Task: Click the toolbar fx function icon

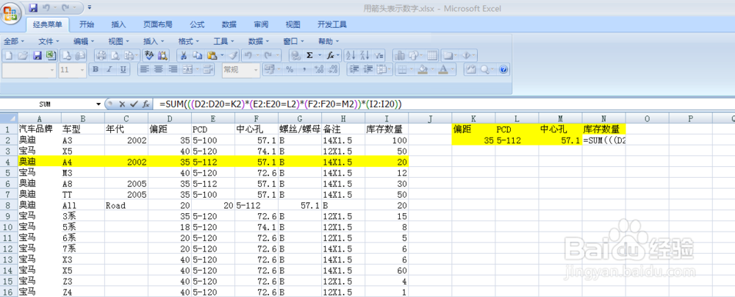Action: (x=331, y=55)
